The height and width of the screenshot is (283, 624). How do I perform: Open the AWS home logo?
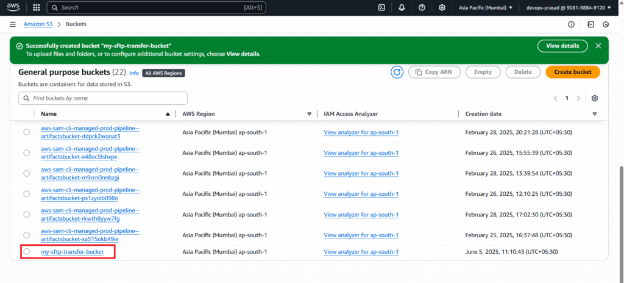(13, 7)
